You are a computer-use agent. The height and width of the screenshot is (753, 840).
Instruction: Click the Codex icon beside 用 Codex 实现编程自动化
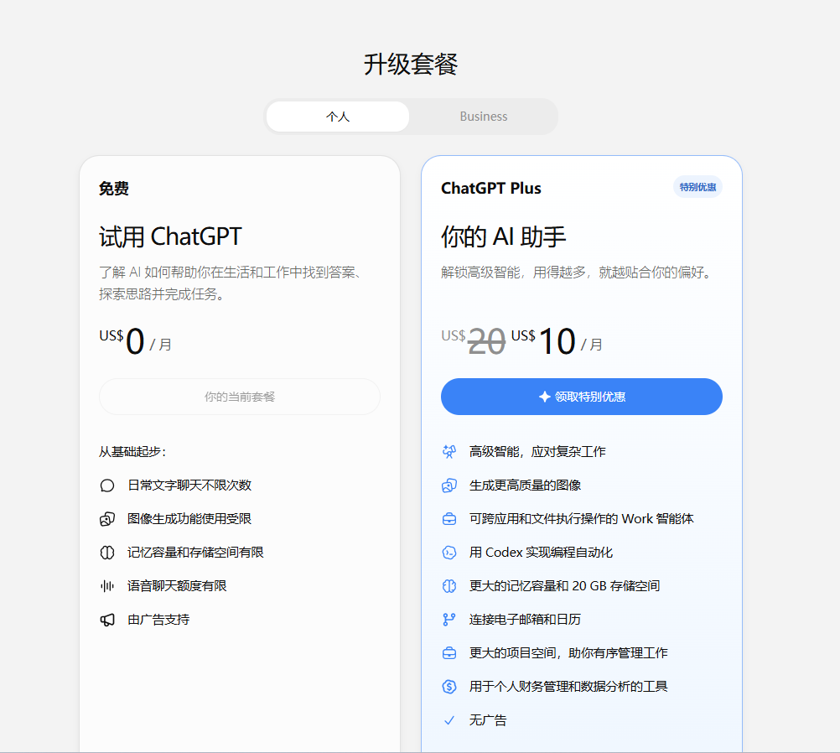click(449, 553)
